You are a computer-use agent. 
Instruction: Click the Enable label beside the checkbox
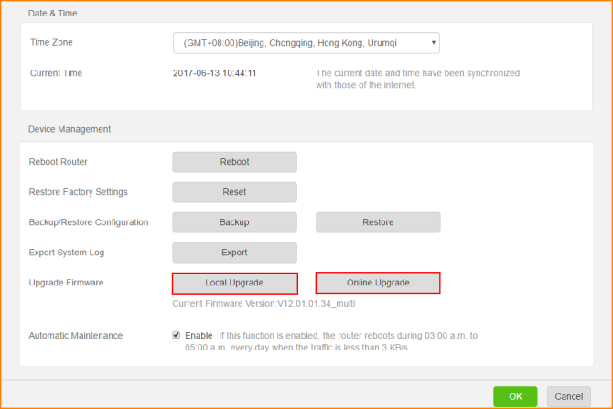(x=198, y=335)
